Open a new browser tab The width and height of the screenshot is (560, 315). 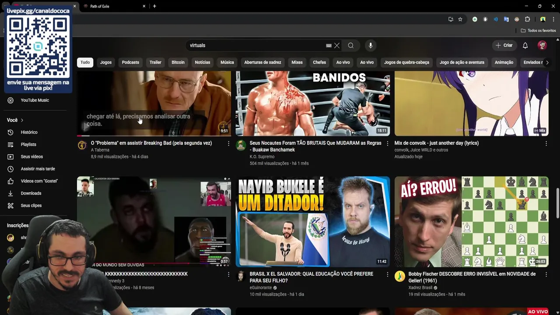154,6
